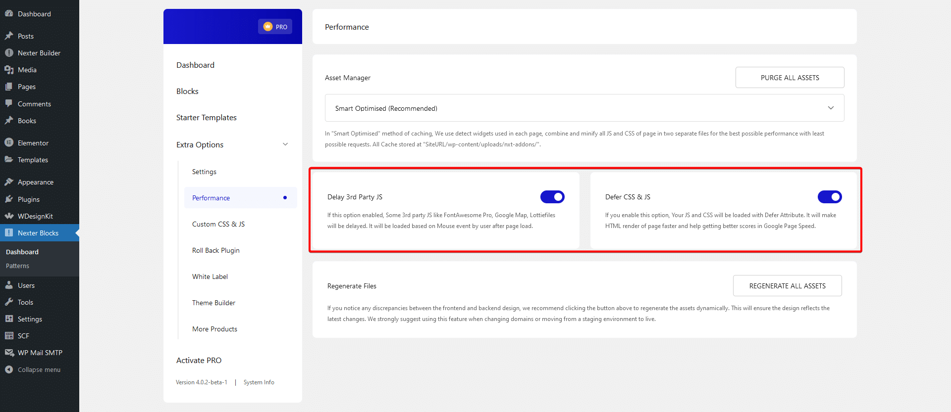Click the Elementor logo icon
Screen dimensions: 951x412
click(x=9, y=143)
